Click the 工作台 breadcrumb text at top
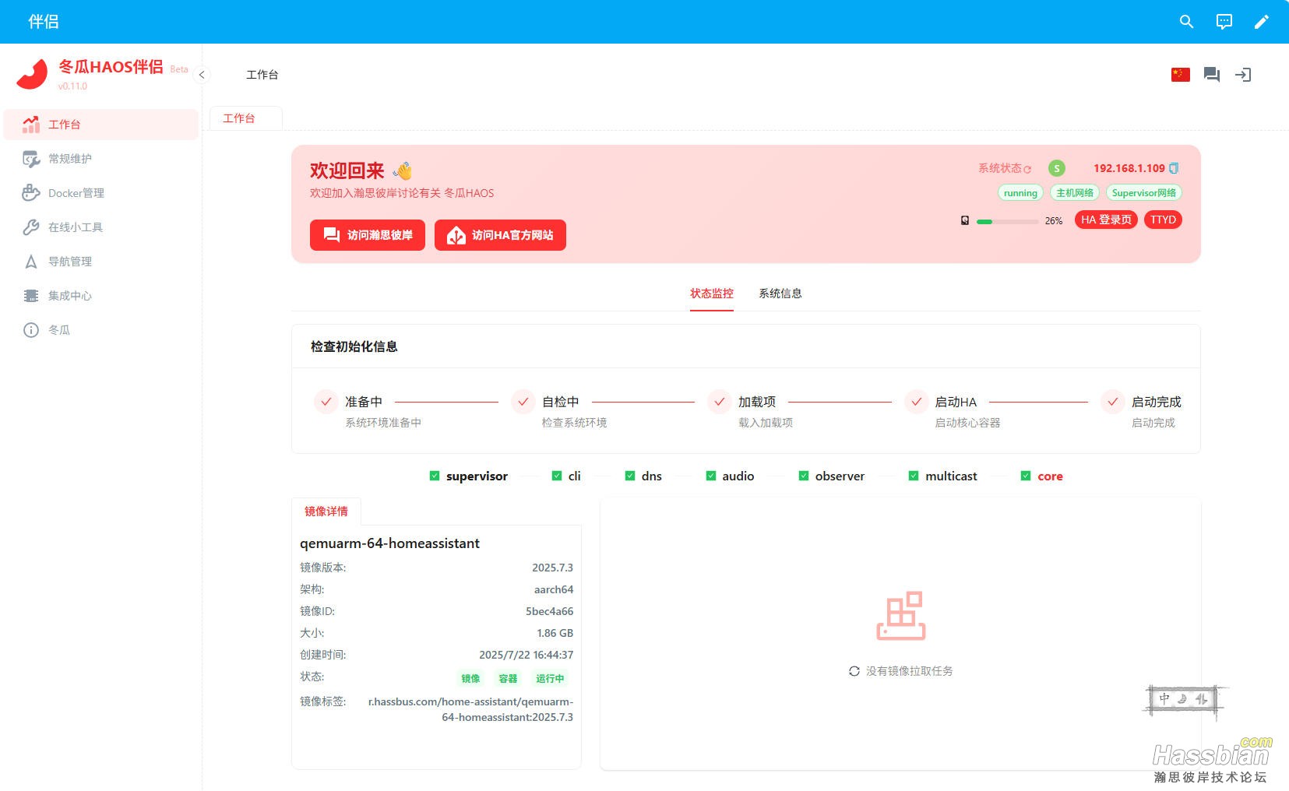This screenshot has width=1289, height=791. (262, 75)
